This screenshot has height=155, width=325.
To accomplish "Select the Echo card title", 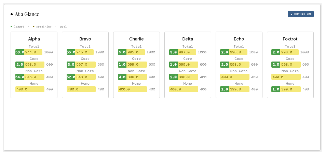I will 239,39.
